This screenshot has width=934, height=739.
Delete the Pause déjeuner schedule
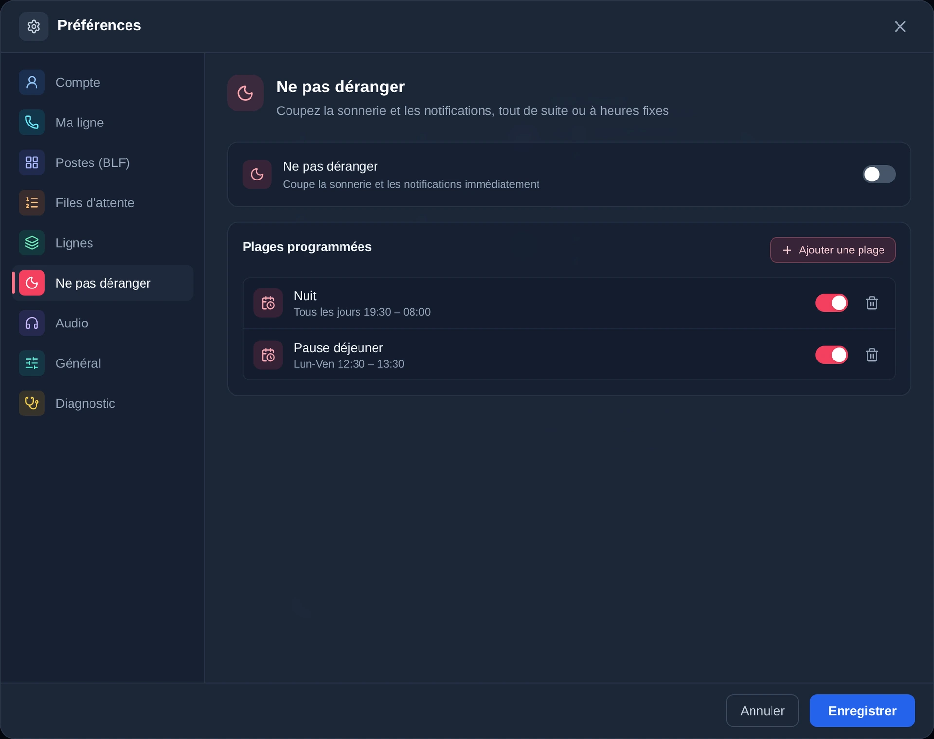pos(872,355)
